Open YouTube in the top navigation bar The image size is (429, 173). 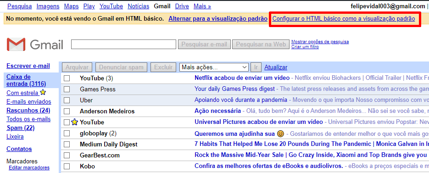pyautogui.click(x=111, y=6)
